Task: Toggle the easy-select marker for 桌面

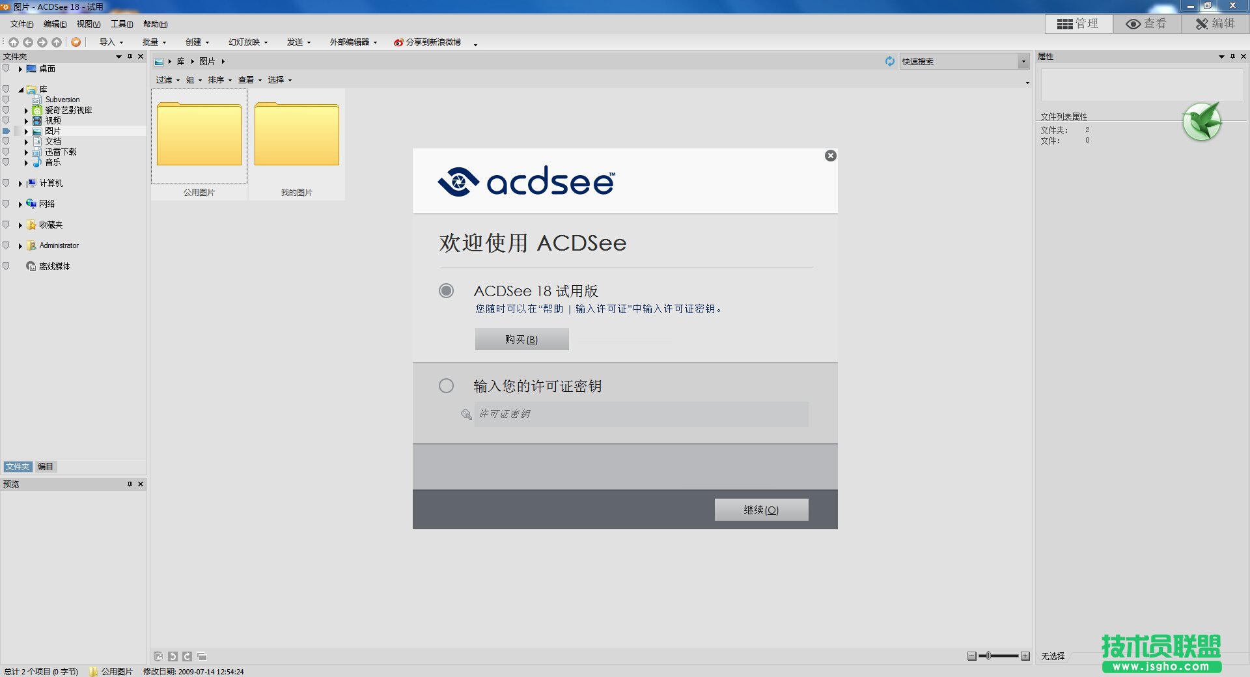Action: click(x=6, y=68)
